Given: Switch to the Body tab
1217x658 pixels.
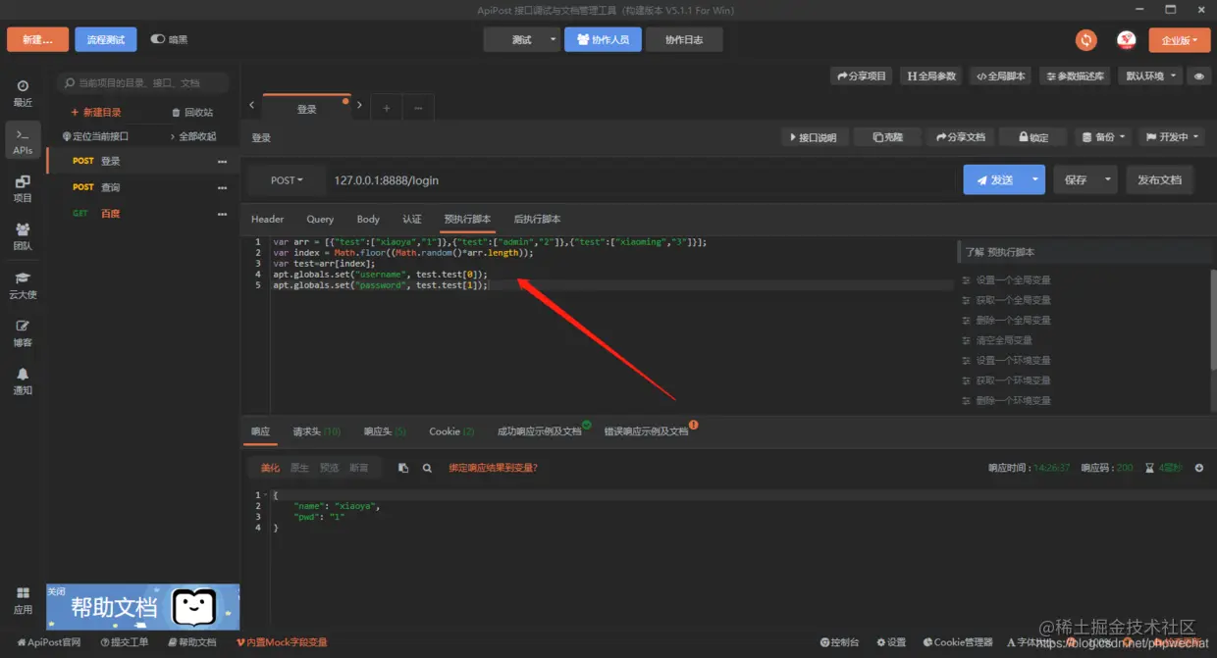Looking at the screenshot, I should click(x=368, y=219).
